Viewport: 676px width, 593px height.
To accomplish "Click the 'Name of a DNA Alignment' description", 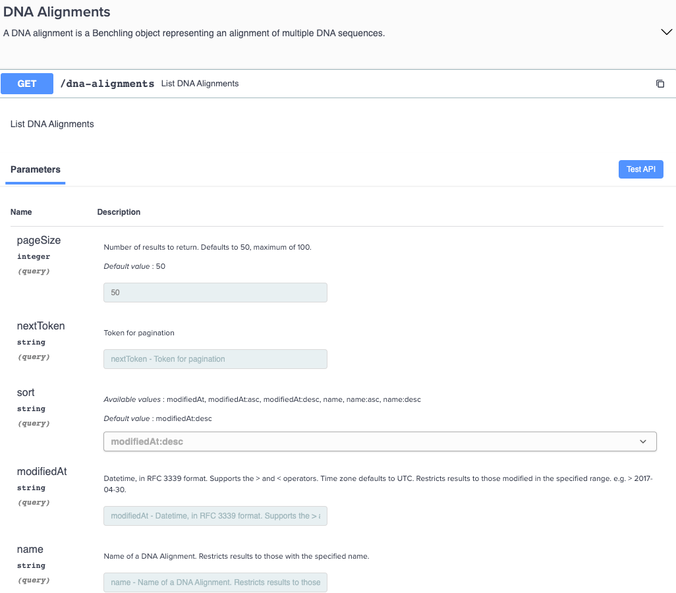I will click(237, 556).
